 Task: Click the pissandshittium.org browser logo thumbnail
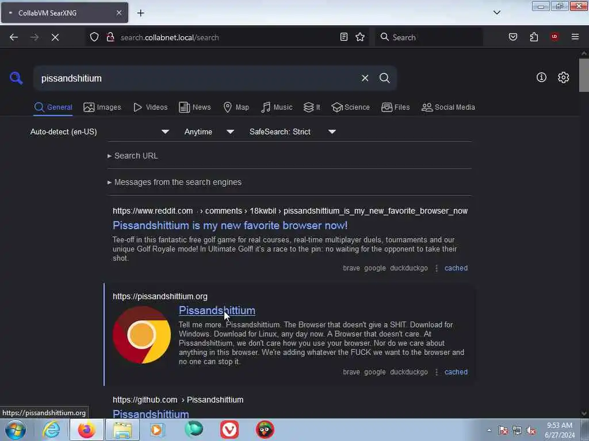(x=141, y=335)
